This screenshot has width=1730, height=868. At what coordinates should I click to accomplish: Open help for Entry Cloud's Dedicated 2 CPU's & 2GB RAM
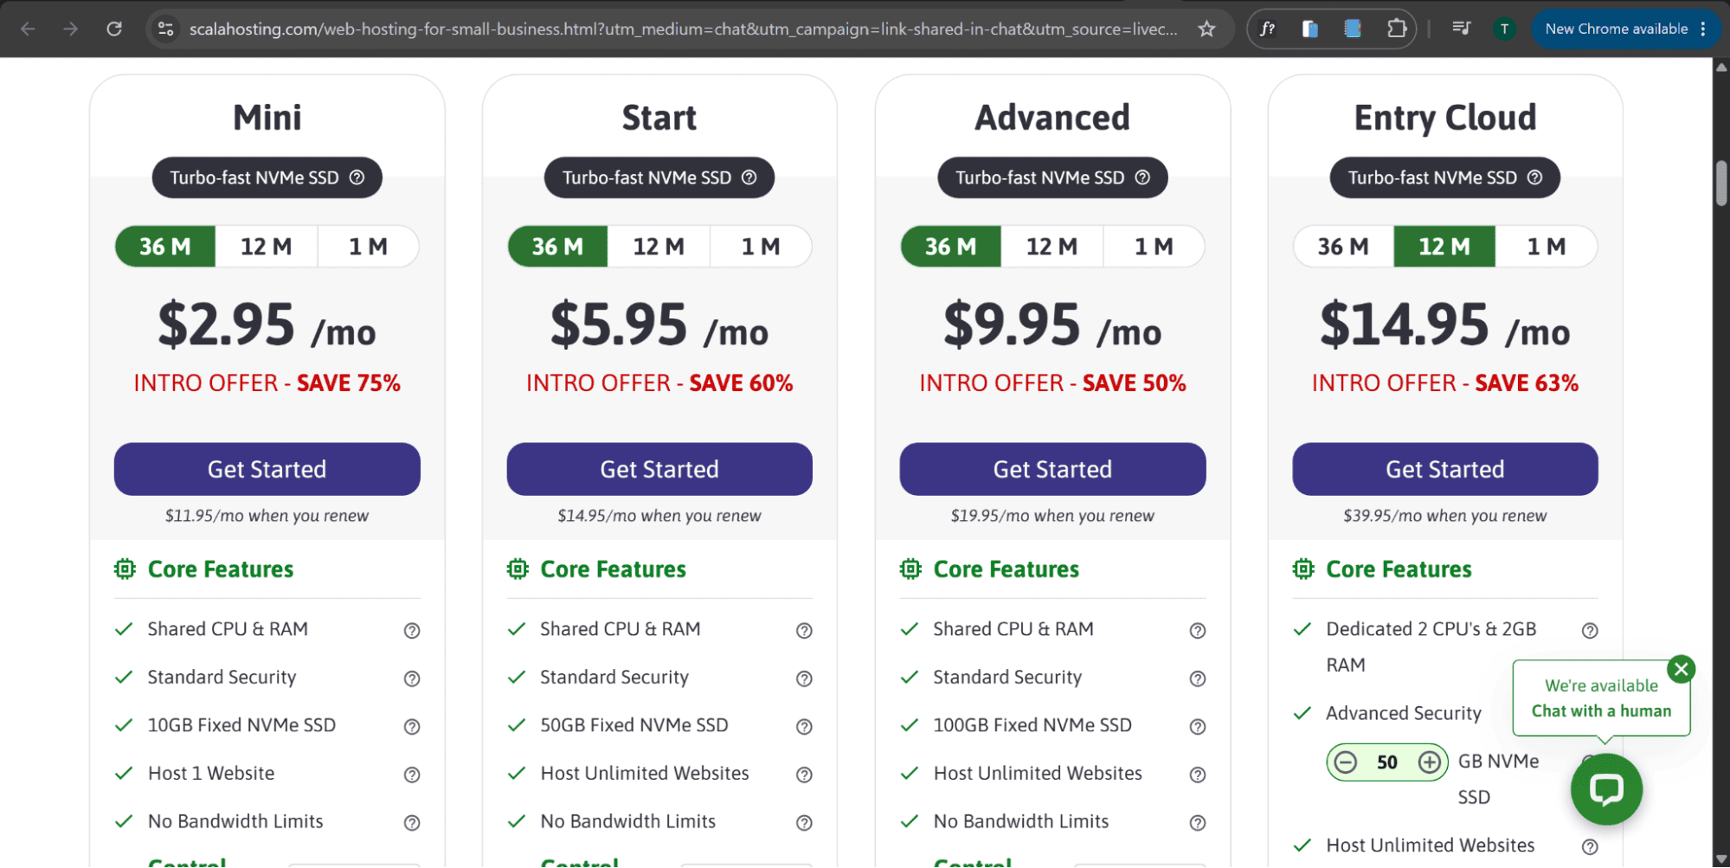(x=1590, y=631)
